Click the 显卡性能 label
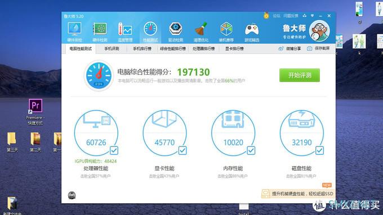 pos(164,168)
